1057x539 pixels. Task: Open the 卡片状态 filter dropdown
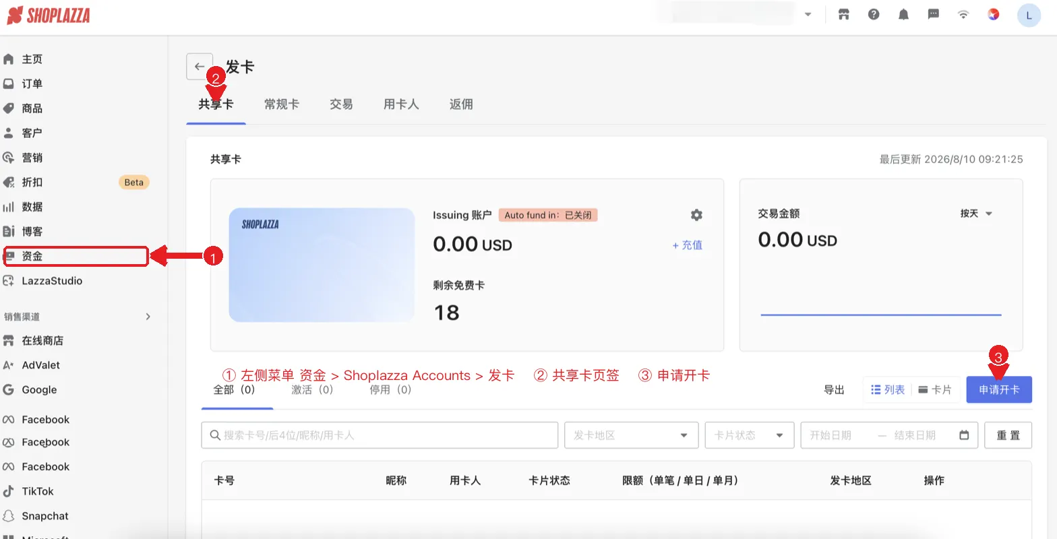(x=750, y=435)
